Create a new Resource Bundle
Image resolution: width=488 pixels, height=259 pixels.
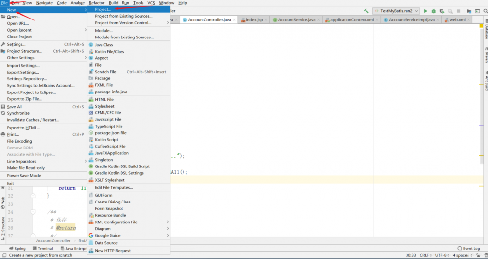coord(128,215)
